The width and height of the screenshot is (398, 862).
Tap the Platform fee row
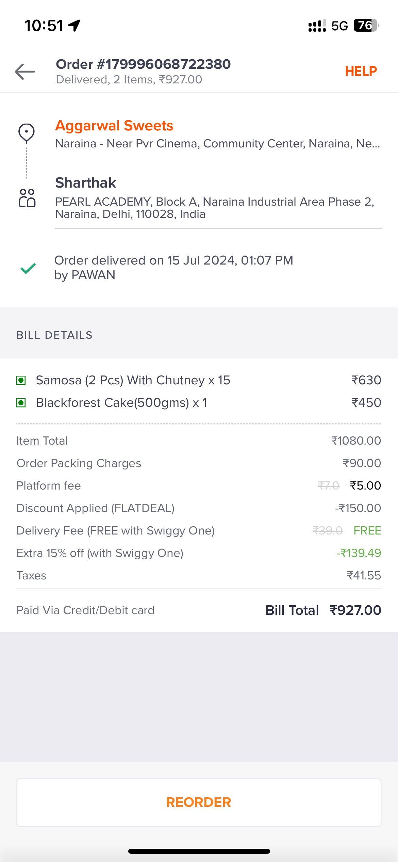199,485
